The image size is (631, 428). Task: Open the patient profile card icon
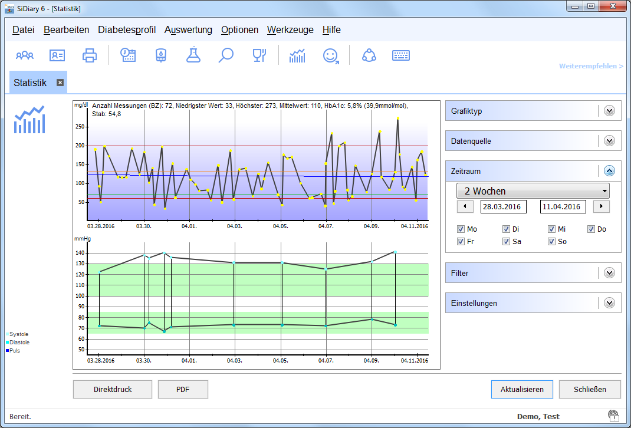coord(57,55)
